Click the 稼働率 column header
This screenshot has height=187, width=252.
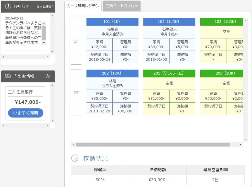[x=100, y=170]
